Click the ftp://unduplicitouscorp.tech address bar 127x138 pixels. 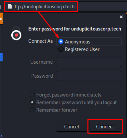[x=45, y=7]
